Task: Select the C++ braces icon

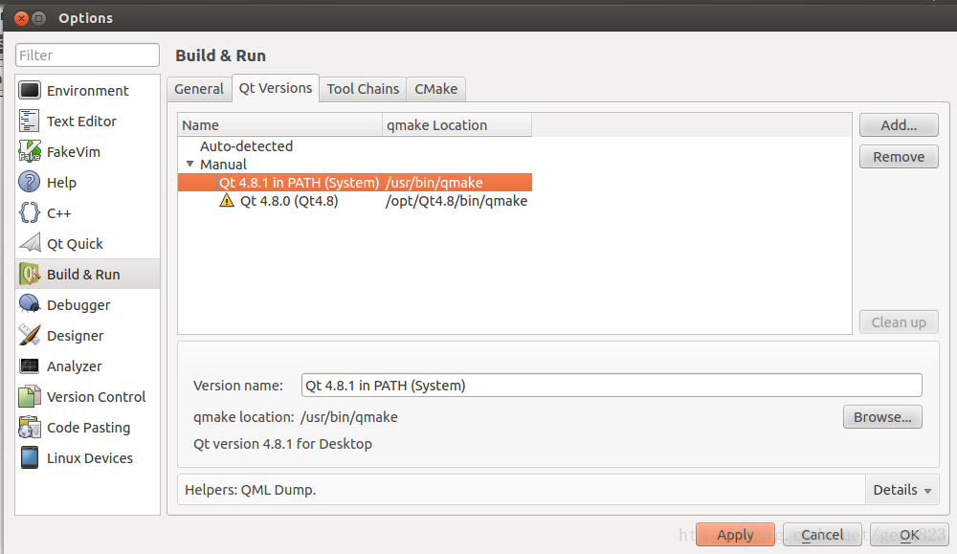Action: pos(30,213)
